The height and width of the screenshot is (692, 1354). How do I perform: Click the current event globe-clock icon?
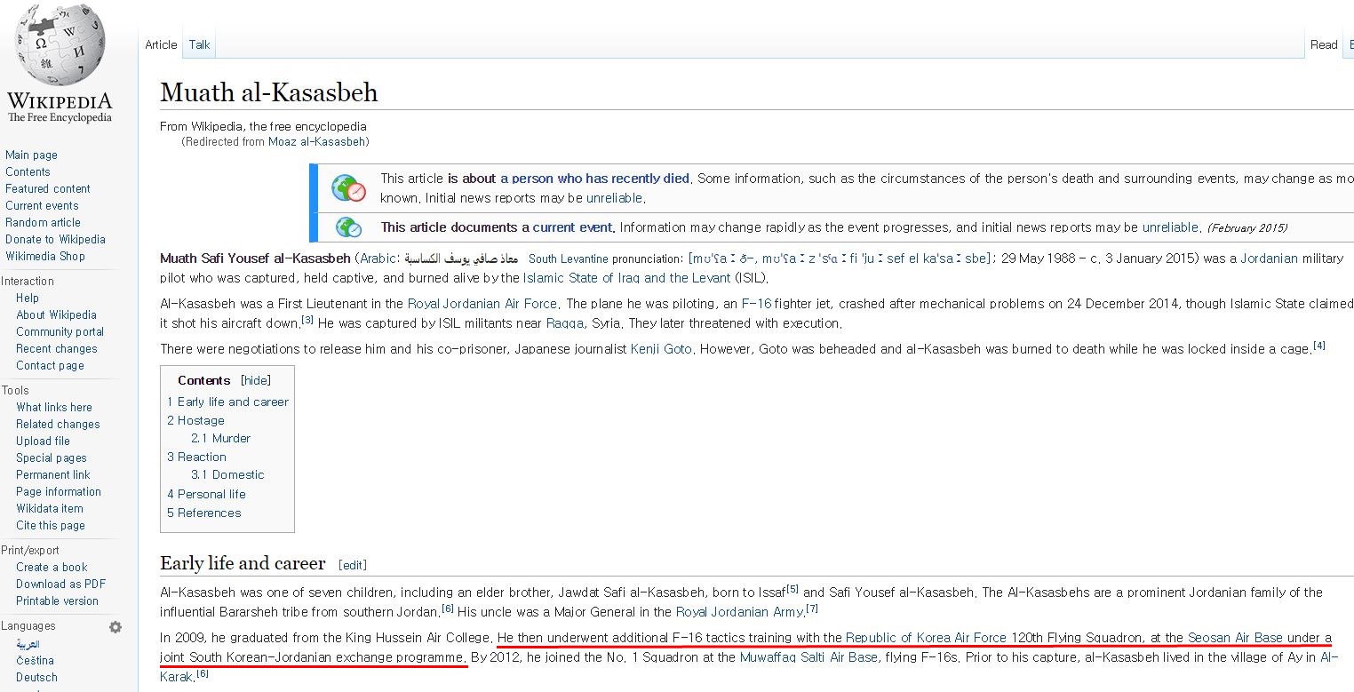point(349,227)
